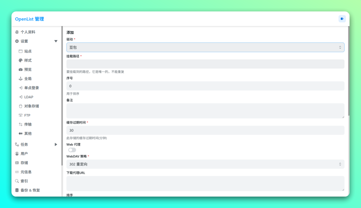Screen dimensions: 361x208
Task: Collapse the 设置 section arrow
Action: pyautogui.click(x=56, y=41)
